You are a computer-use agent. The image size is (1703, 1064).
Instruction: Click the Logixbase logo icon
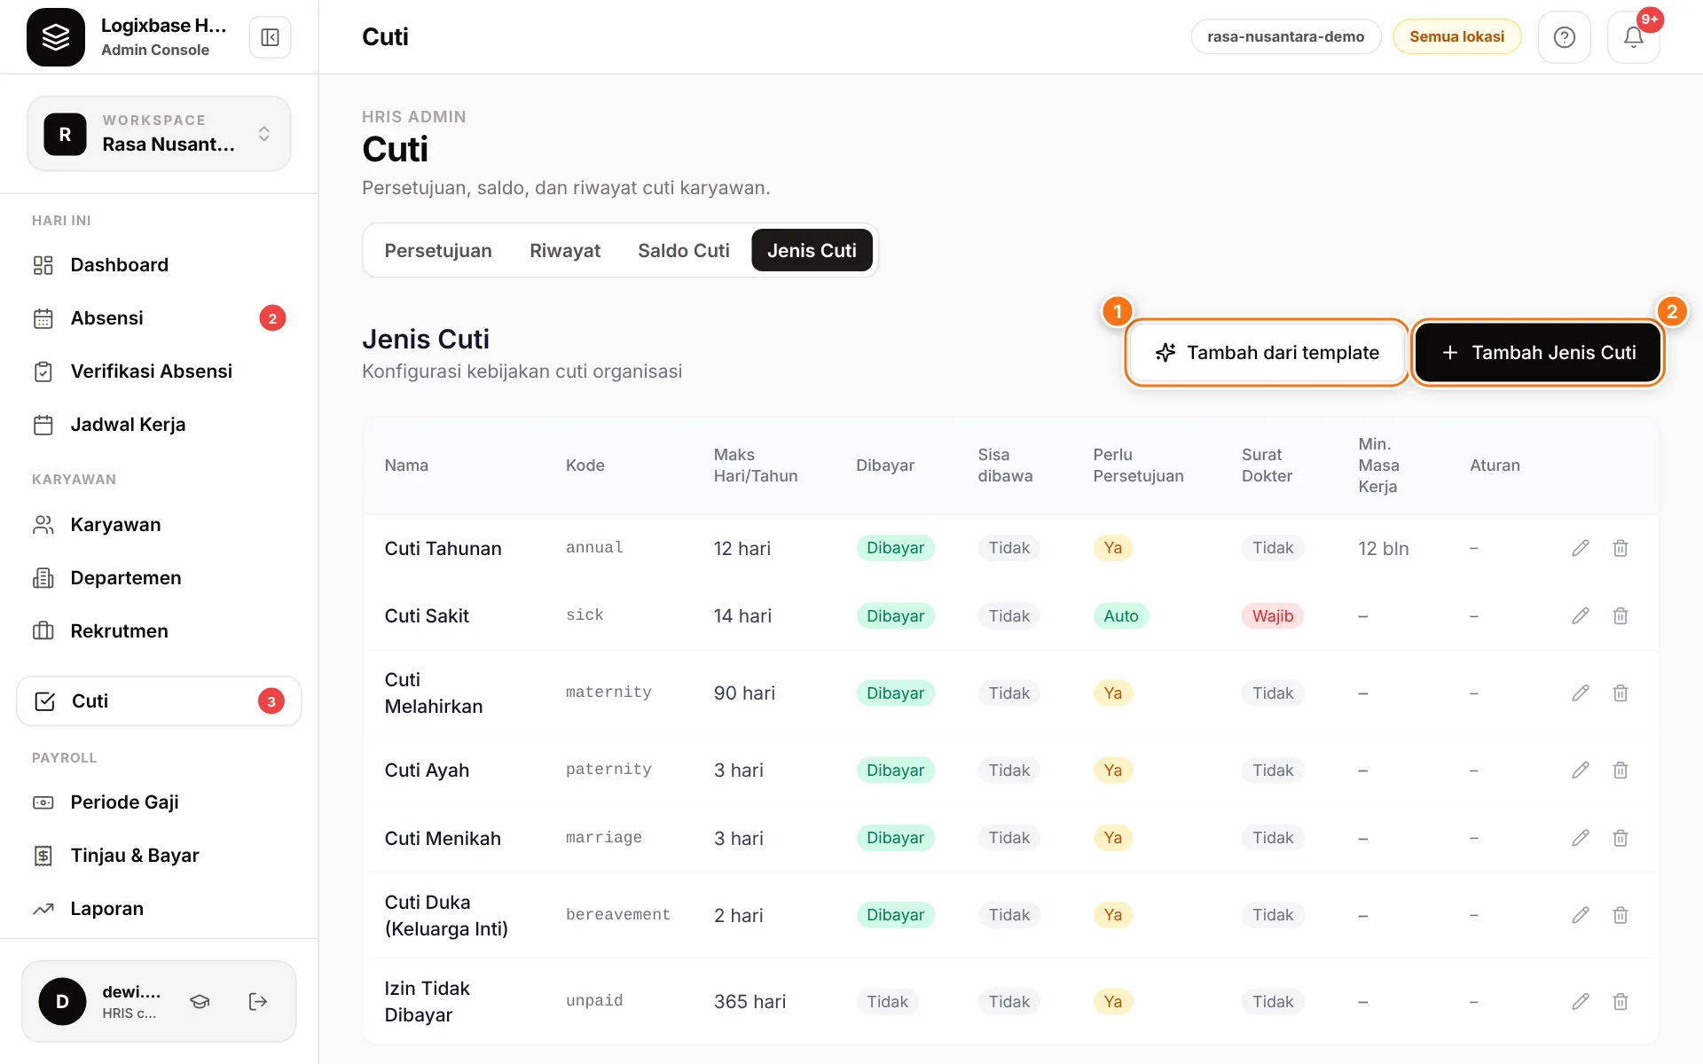(x=56, y=37)
